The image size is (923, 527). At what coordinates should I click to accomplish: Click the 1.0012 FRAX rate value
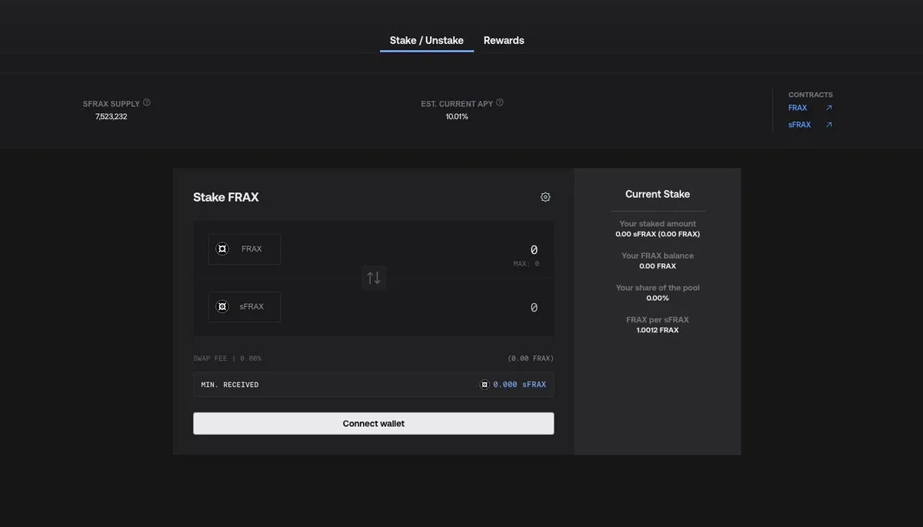coord(658,330)
